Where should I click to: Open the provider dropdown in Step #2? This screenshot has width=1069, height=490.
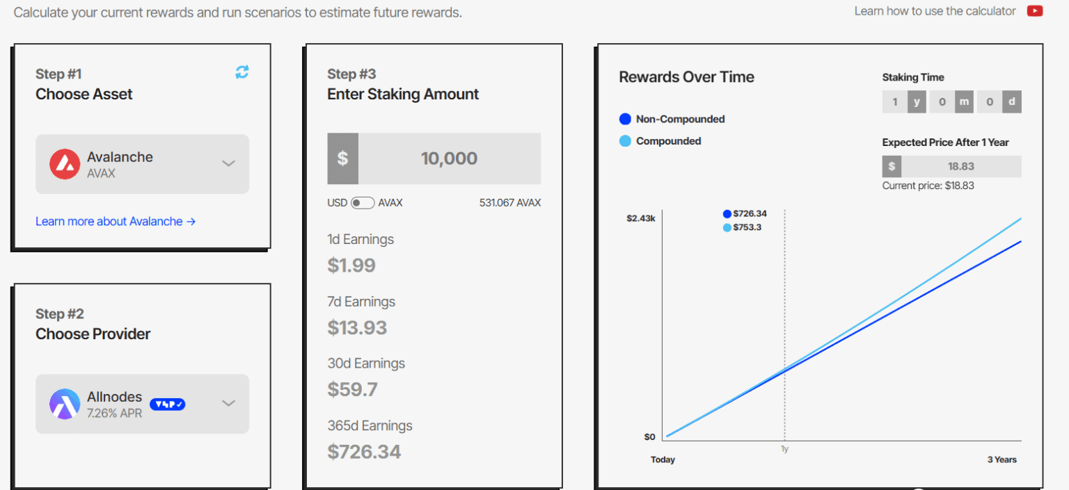point(228,403)
